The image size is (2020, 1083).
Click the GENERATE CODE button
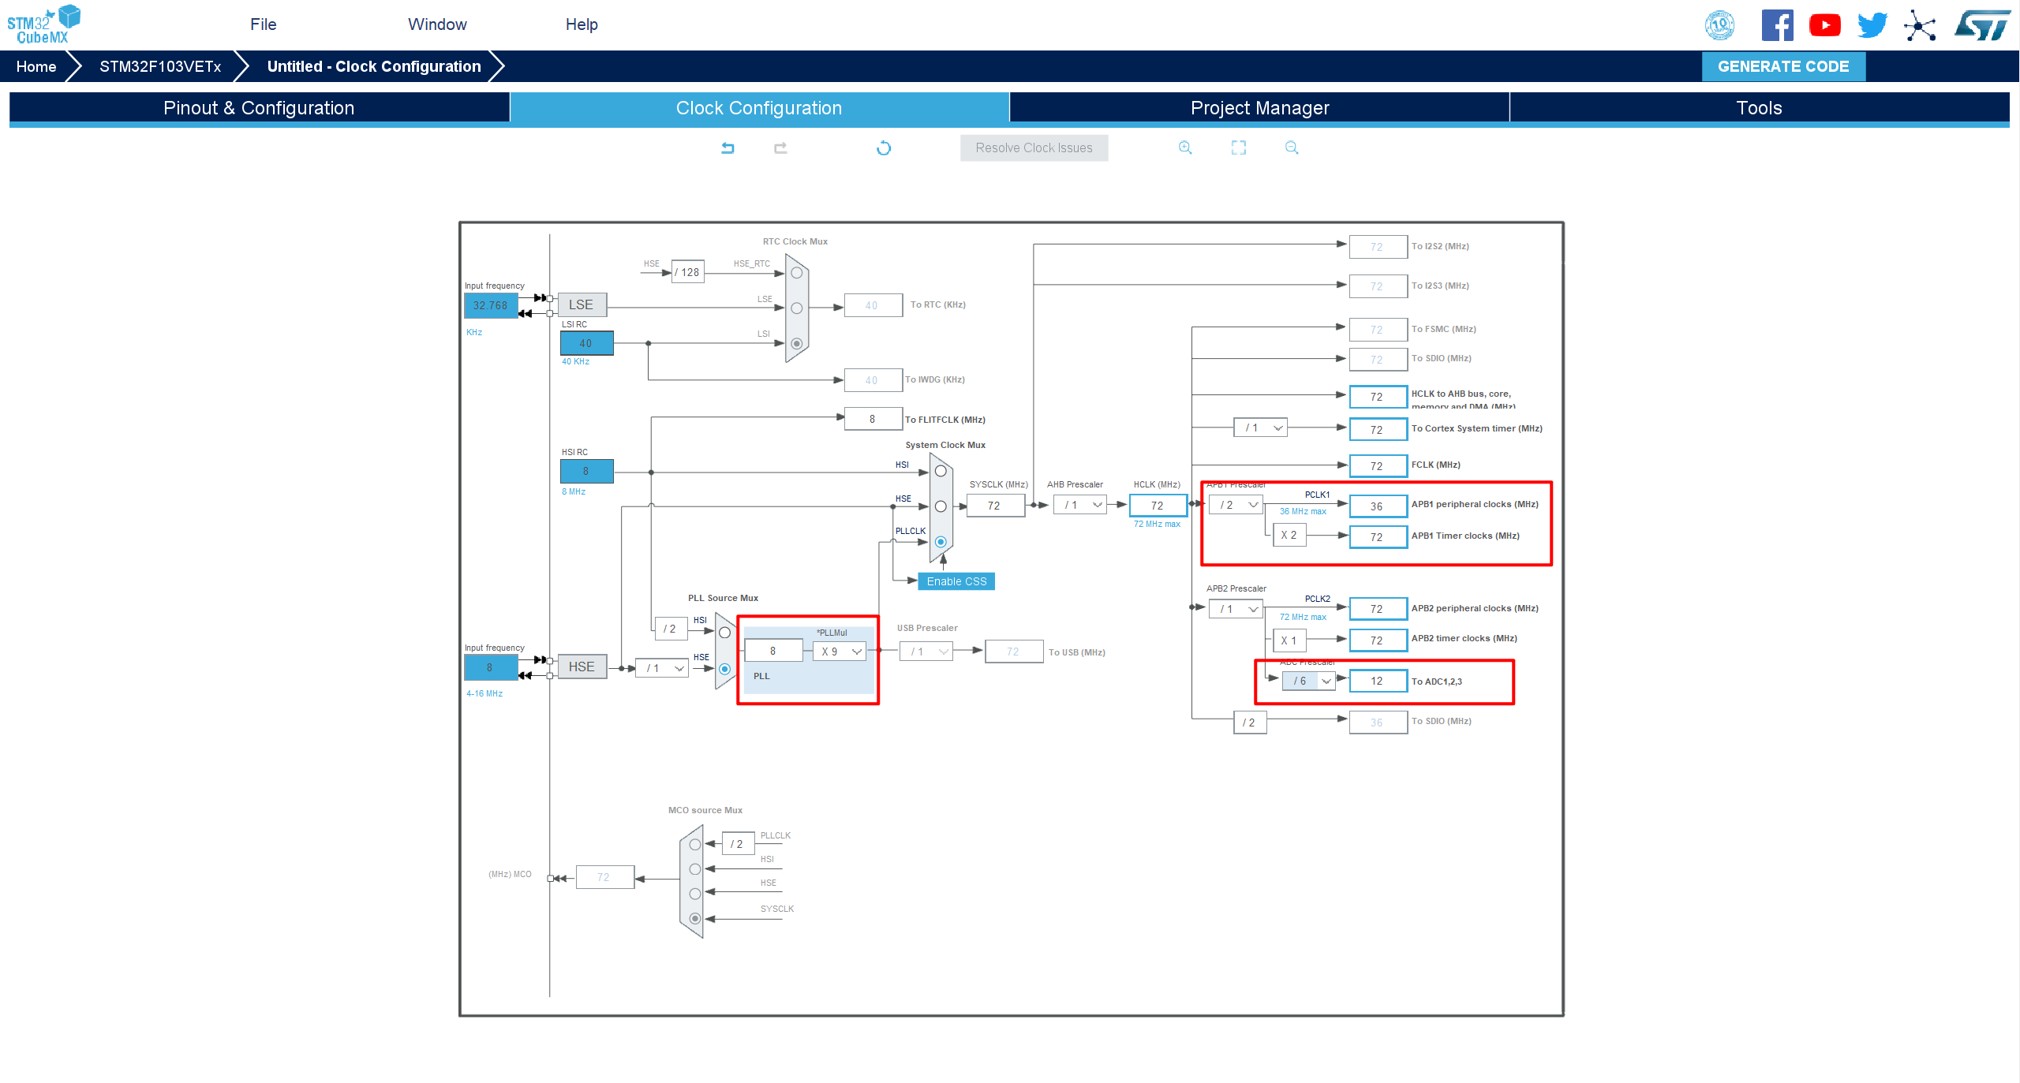[1783, 66]
